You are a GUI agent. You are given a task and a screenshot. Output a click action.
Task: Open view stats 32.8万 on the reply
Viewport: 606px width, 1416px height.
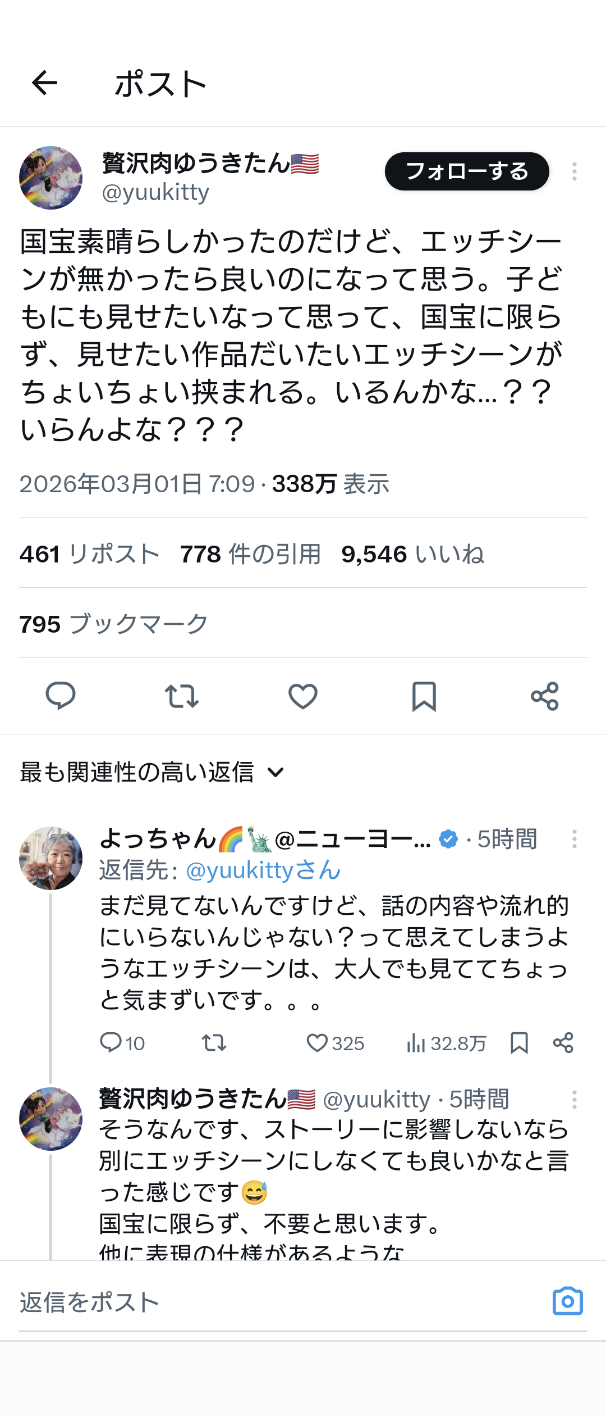[446, 1043]
